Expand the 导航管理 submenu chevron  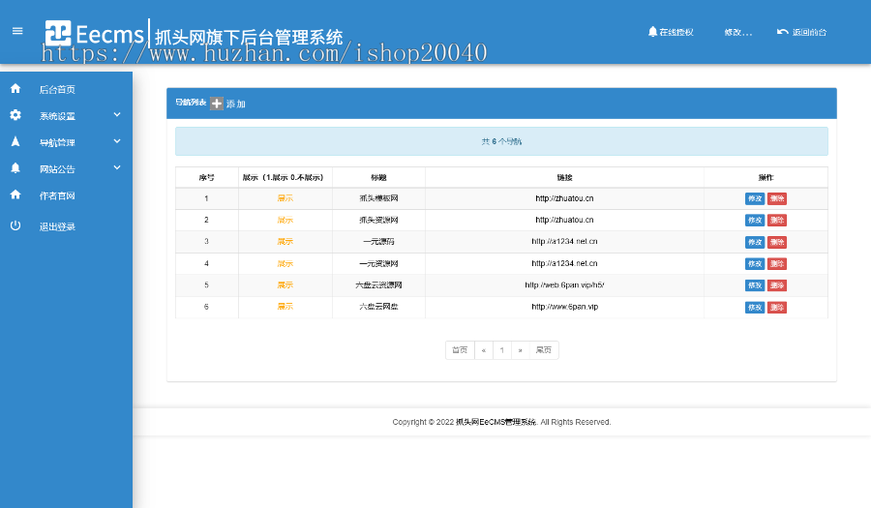point(117,141)
